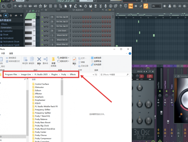Open the 查看 tab in Explorer ribbon
The height and width of the screenshot is (142, 188).
coord(11,53)
